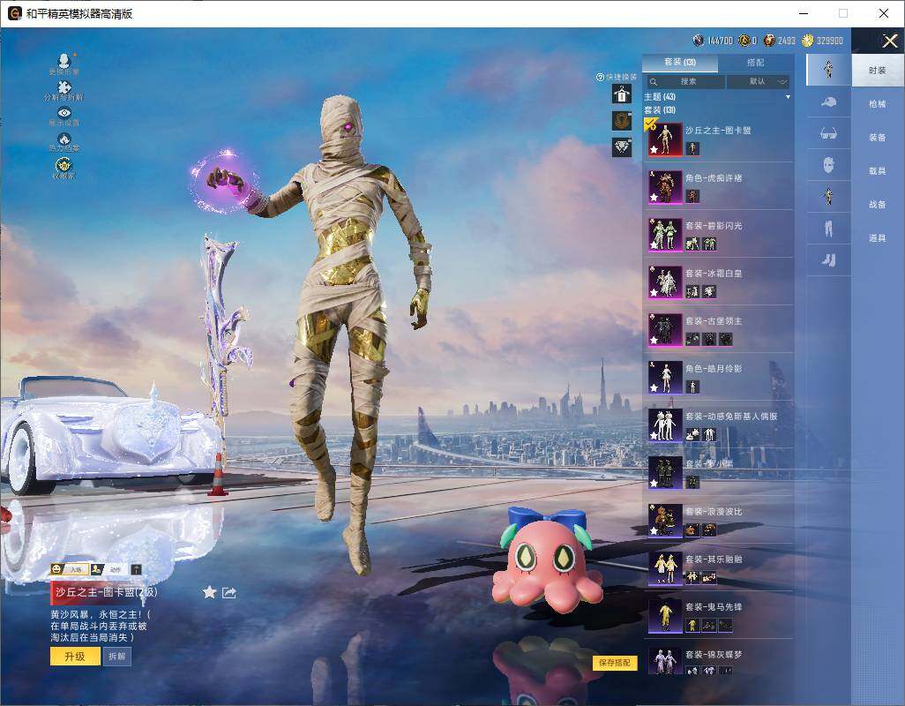The height and width of the screenshot is (706, 905).
Task: Open the 热力档案 flame icon
Action: [x=64, y=139]
